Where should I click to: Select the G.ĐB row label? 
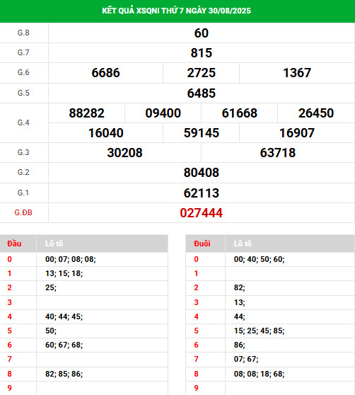(x=23, y=212)
